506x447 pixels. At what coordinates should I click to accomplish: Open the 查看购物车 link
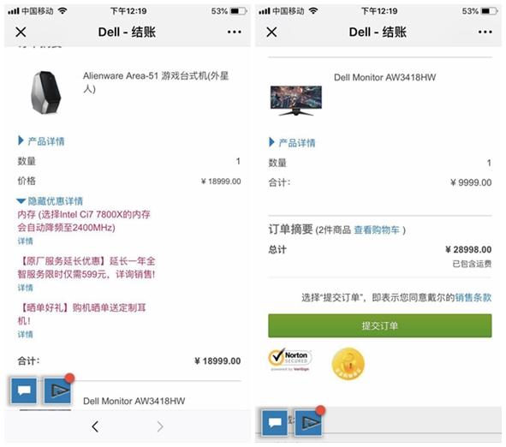[377, 230]
